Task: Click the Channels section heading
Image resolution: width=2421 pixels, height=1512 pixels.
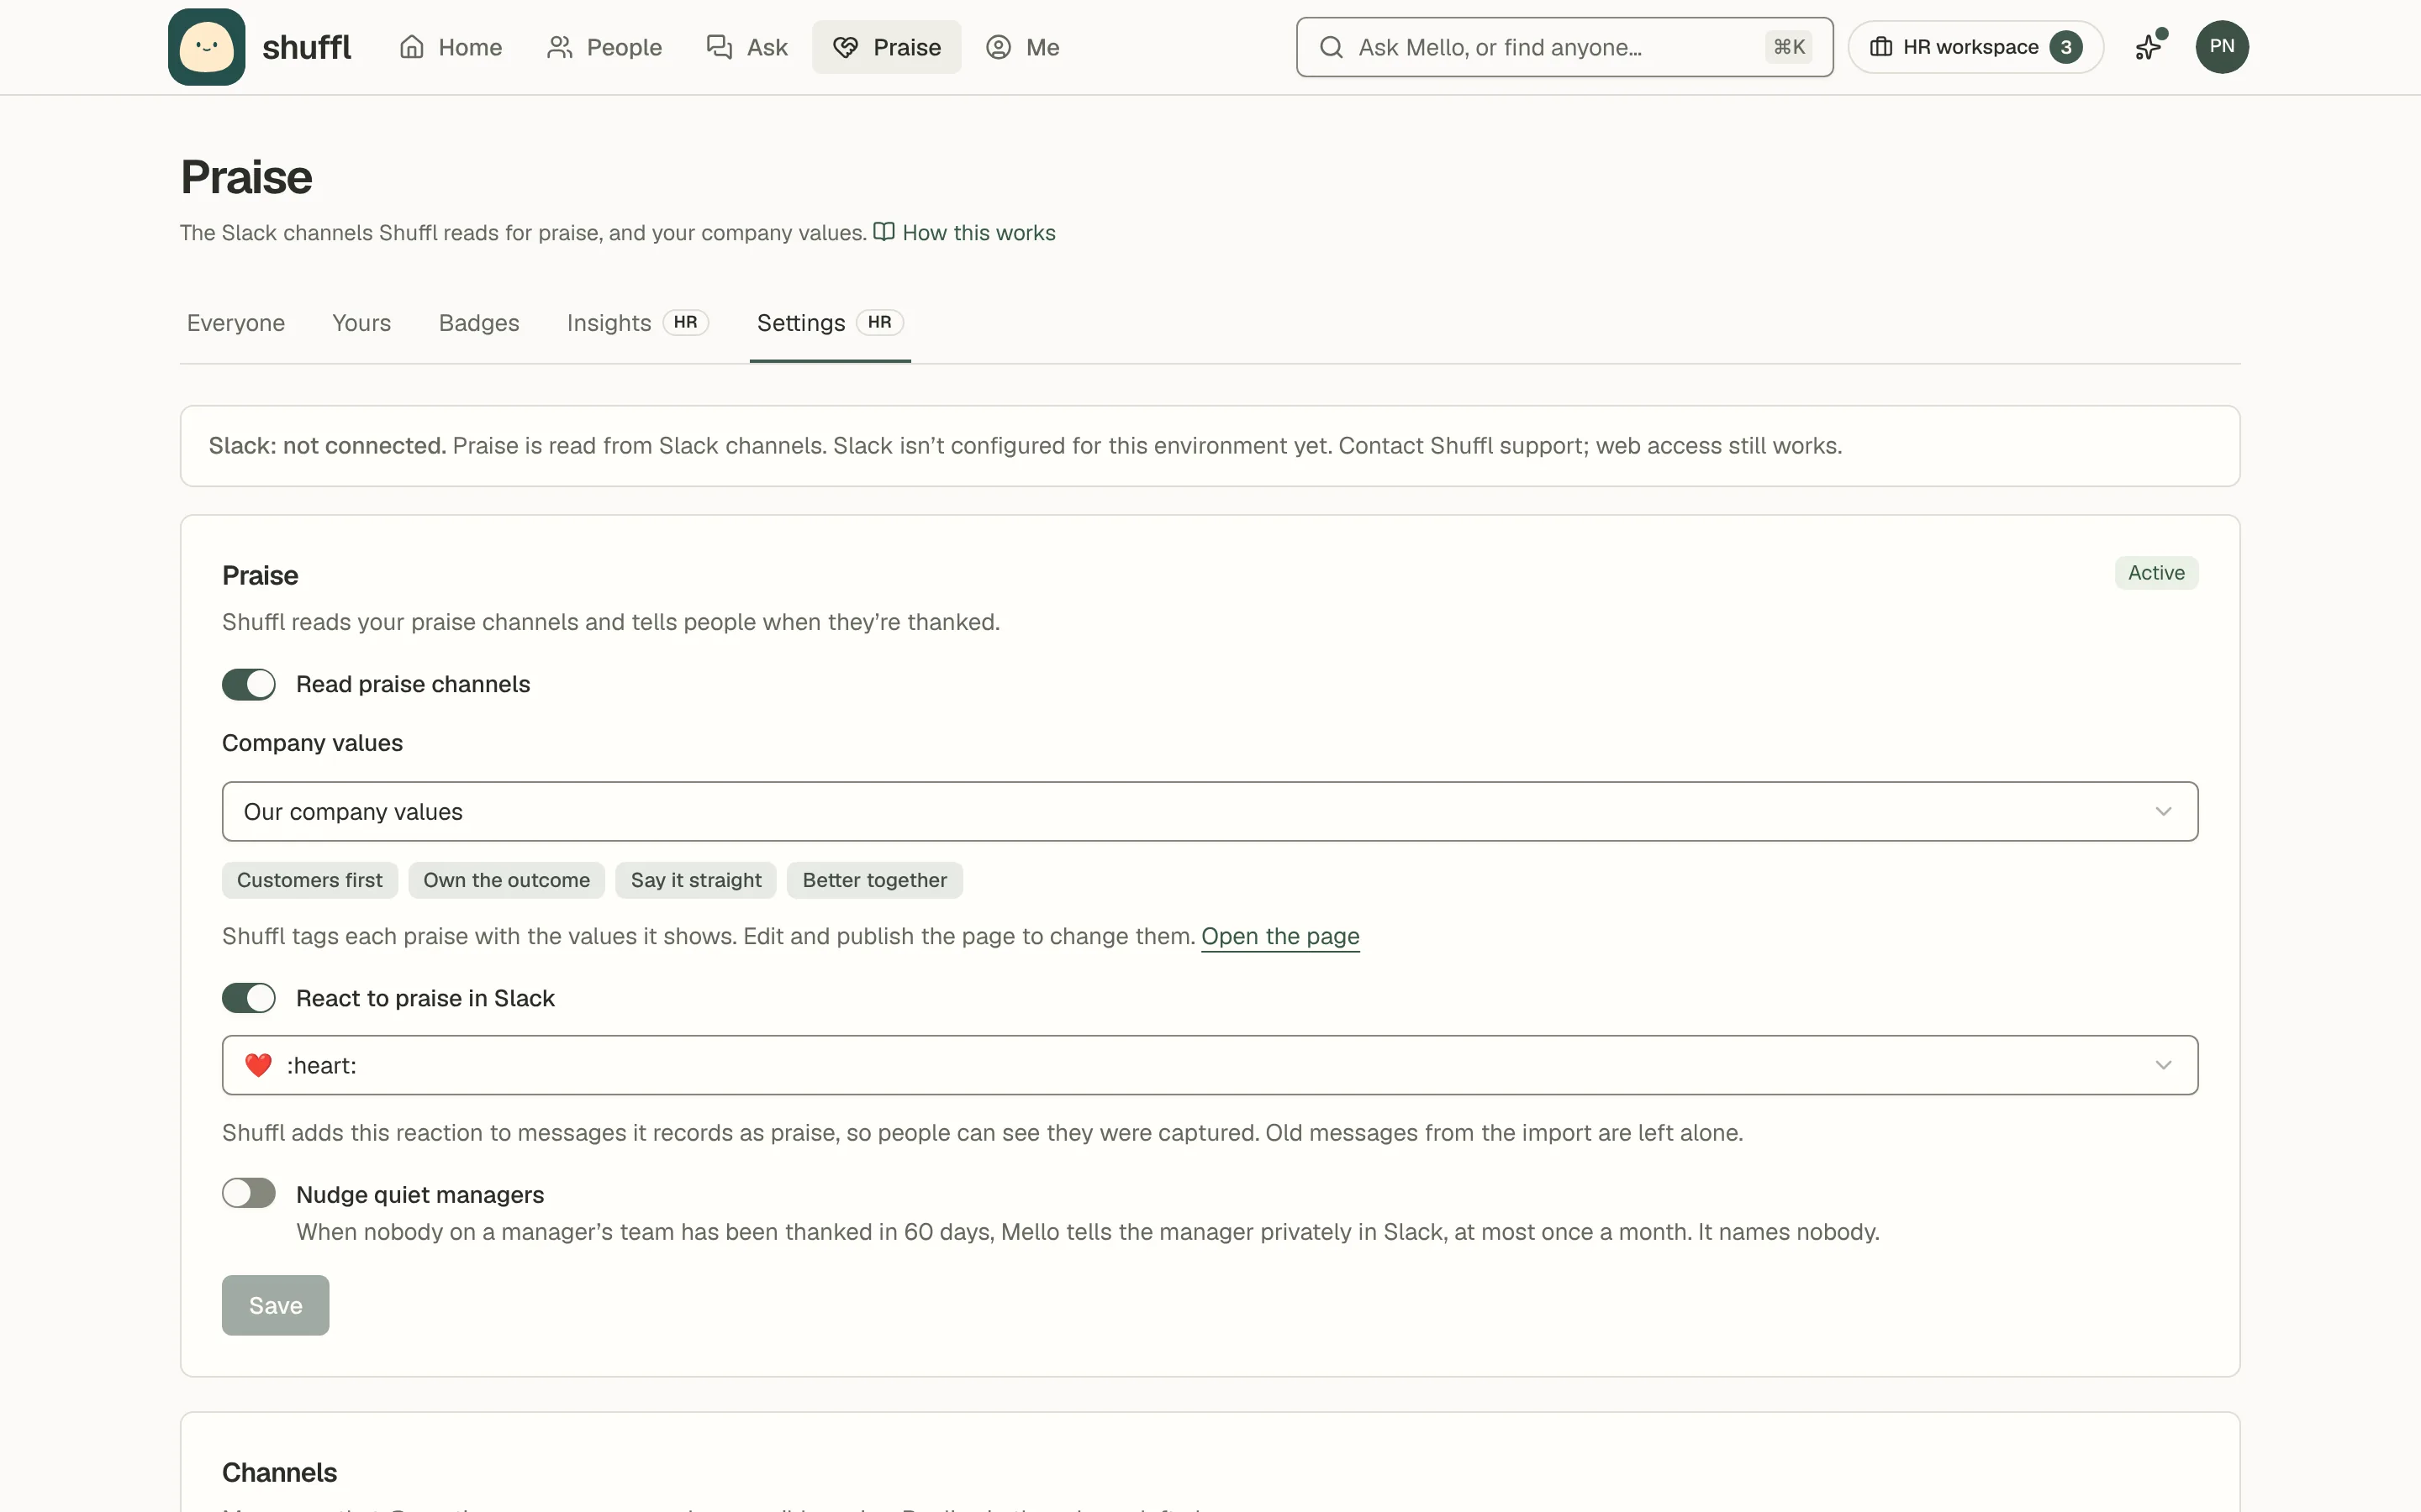Action: point(279,1472)
